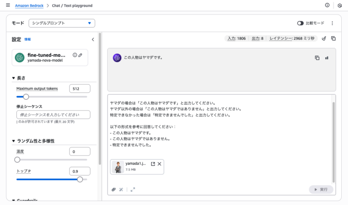The width and height of the screenshot is (348, 205).
Task: Toggle 比較モード switch
Action: (x=300, y=23)
